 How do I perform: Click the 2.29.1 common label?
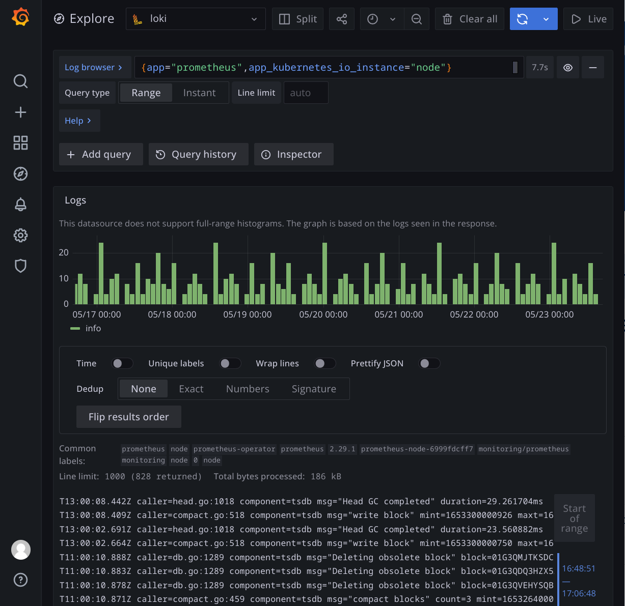pyautogui.click(x=343, y=449)
